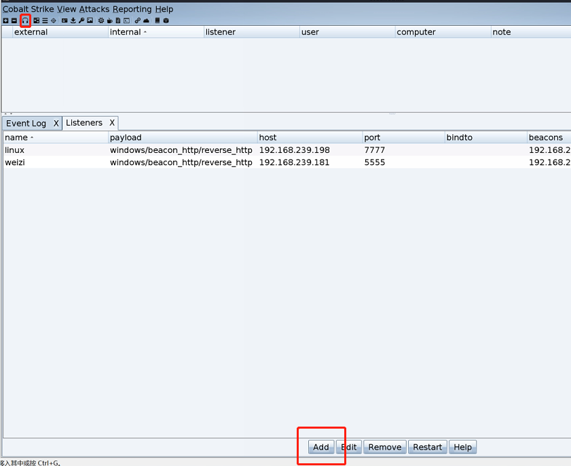Image resolution: width=571 pixels, height=466 pixels.
Task: Click the plus icon to connect to team server
Action: 5,20
